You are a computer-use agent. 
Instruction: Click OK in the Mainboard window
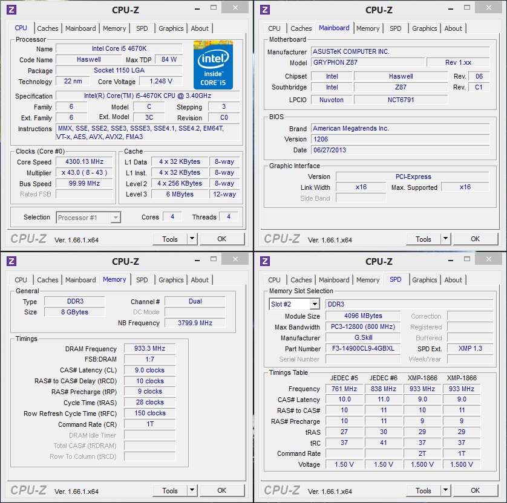tap(476, 239)
